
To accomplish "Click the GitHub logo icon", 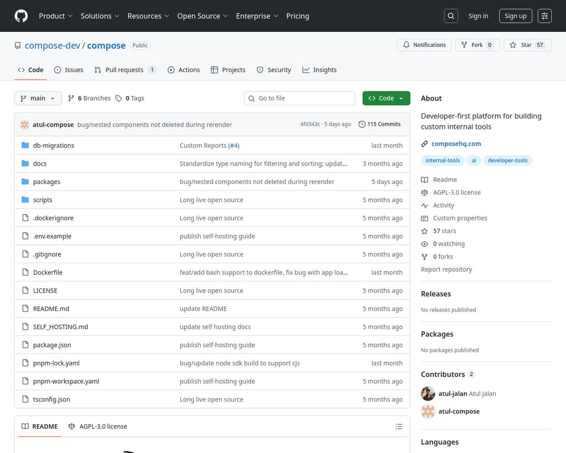I will click(21, 16).
